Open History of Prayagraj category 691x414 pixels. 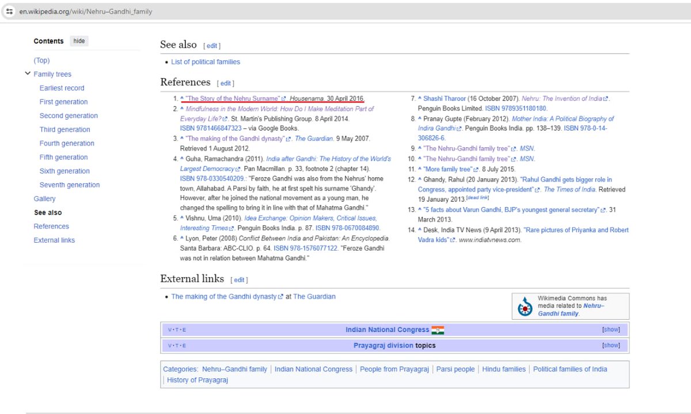point(198,380)
